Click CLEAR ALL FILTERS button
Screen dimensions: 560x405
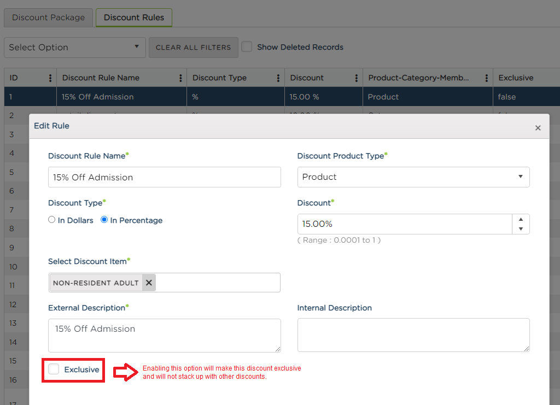tap(193, 48)
